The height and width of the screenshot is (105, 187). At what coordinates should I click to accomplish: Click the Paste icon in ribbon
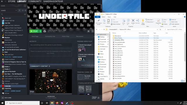click(x=108, y=21)
